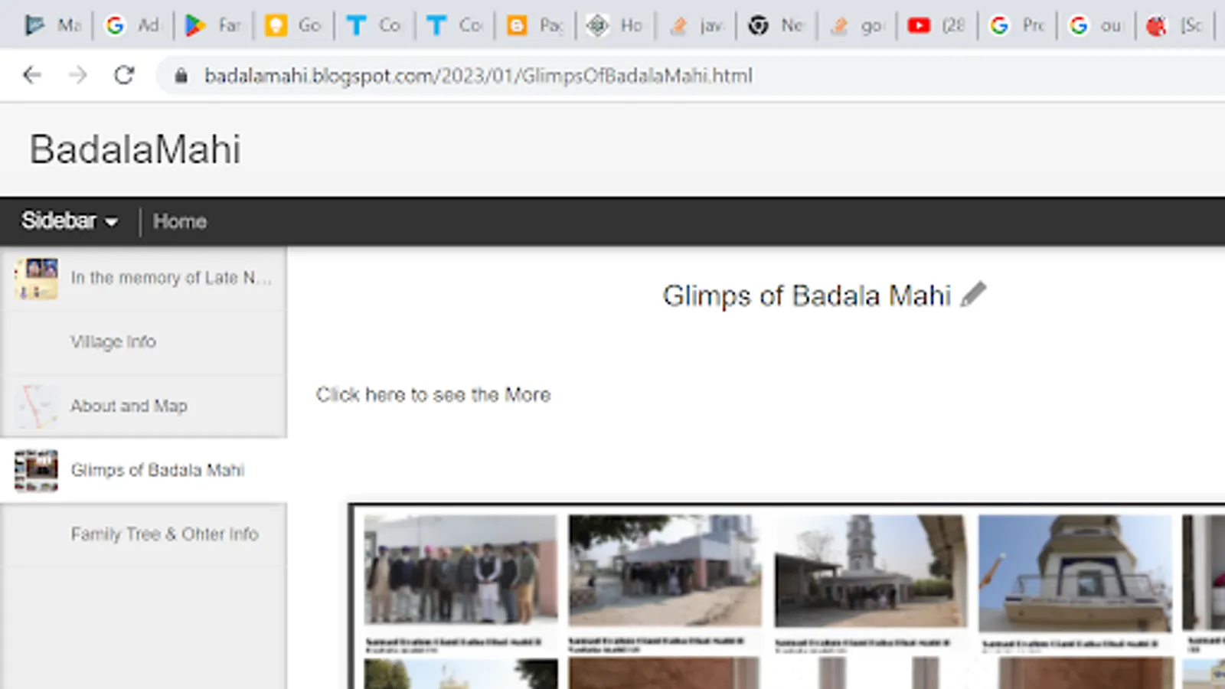The width and height of the screenshot is (1225, 689).
Task: Open the Google Play 'Far' tab
Action: [x=214, y=25]
